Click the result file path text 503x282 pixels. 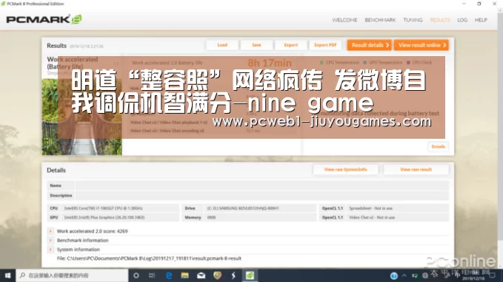coord(149,258)
